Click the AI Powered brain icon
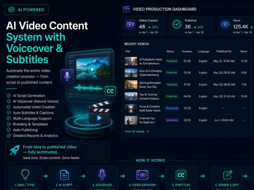Screen dimensions: 254x190 (x=11, y=10)
